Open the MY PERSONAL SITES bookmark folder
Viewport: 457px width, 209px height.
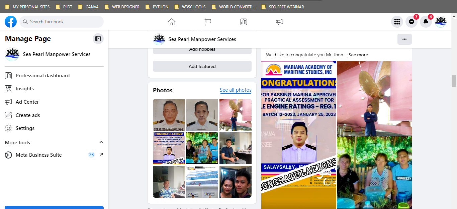coord(27,7)
